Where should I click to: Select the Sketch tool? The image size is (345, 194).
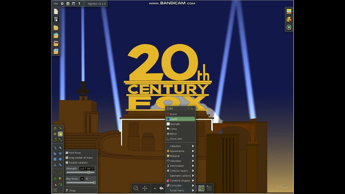click(55, 128)
